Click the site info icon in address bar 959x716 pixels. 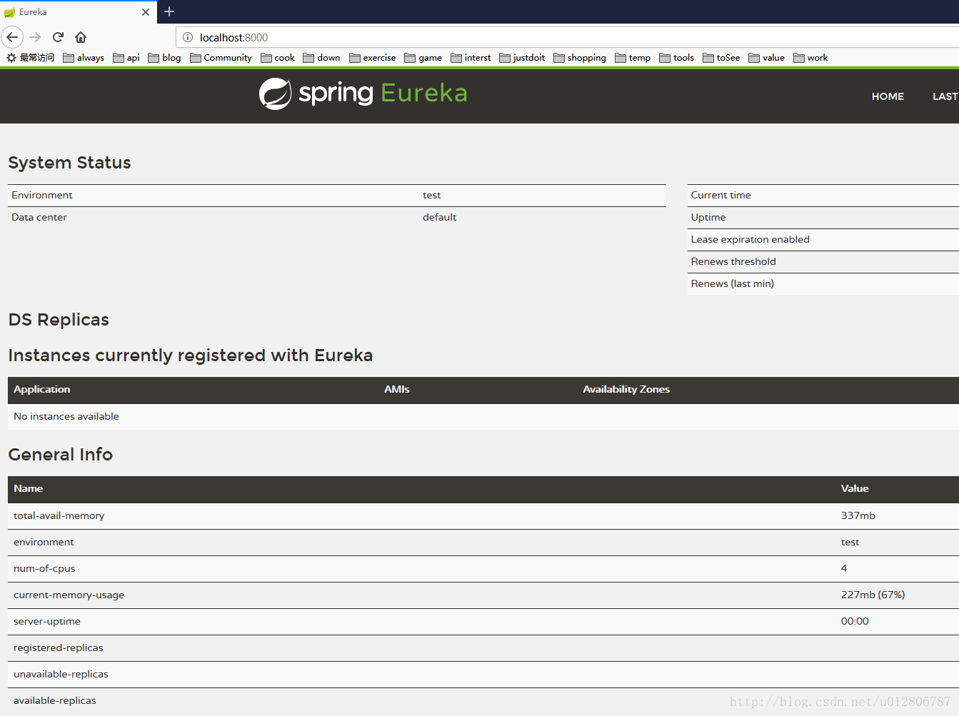click(x=188, y=37)
